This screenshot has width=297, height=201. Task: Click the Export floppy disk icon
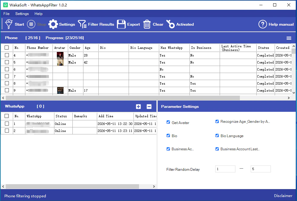click(121, 24)
